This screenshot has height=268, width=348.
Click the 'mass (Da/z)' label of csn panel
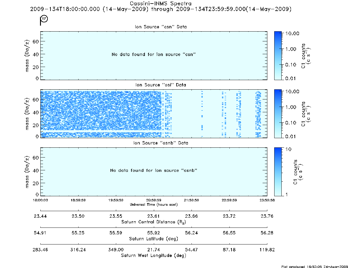click(x=27, y=56)
